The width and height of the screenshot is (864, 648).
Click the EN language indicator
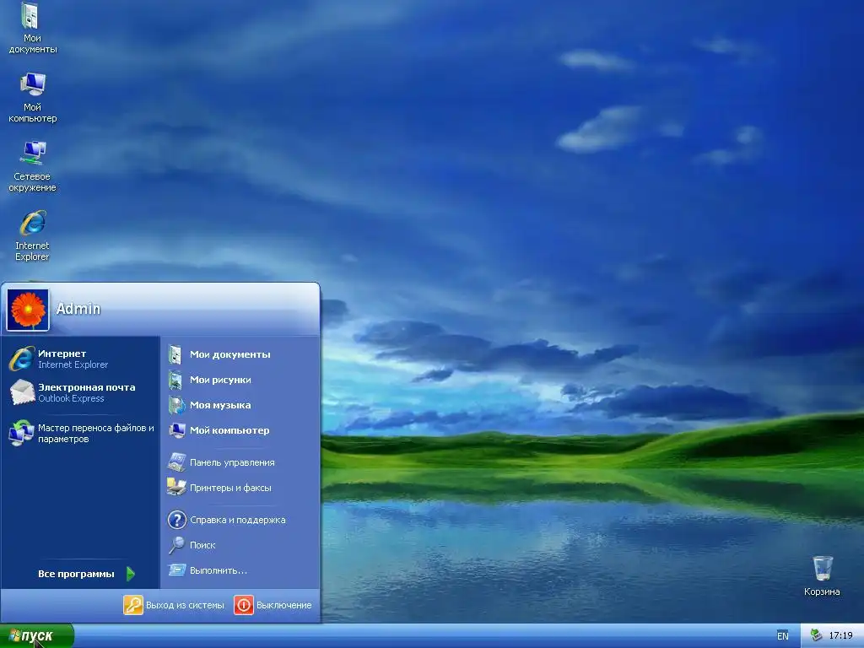(782, 636)
